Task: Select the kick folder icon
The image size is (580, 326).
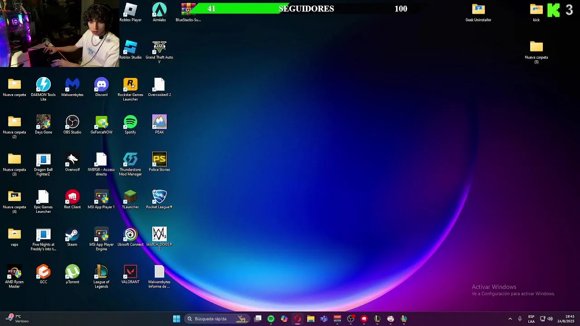Action: tap(536, 12)
